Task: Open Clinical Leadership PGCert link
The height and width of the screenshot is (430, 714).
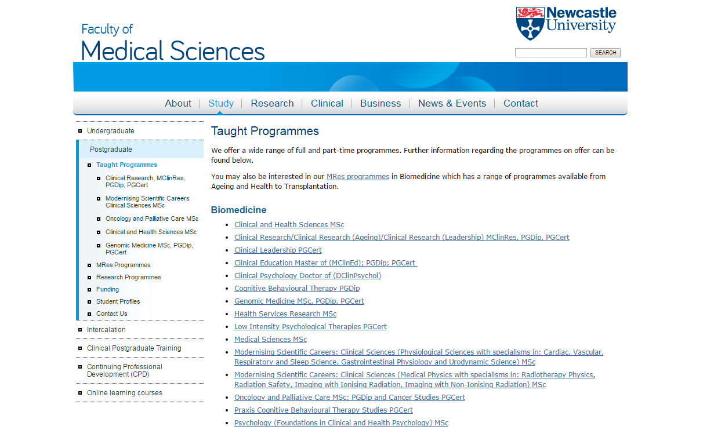Action: (x=278, y=250)
